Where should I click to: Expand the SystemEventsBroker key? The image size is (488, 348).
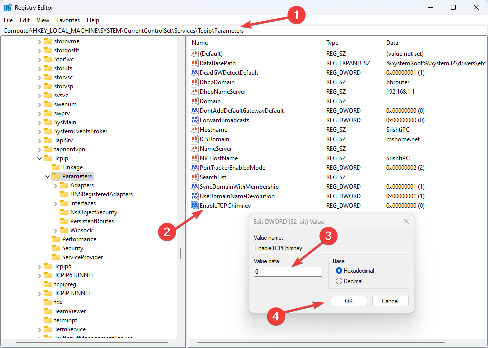pyautogui.click(x=39, y=131)
